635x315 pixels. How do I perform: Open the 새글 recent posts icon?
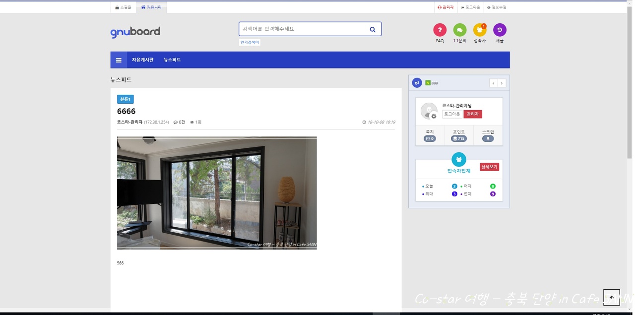[x=500, y=30]
